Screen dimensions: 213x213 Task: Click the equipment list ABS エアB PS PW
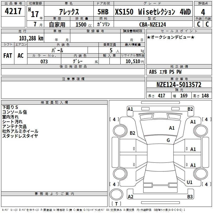(x=165, y=72)
